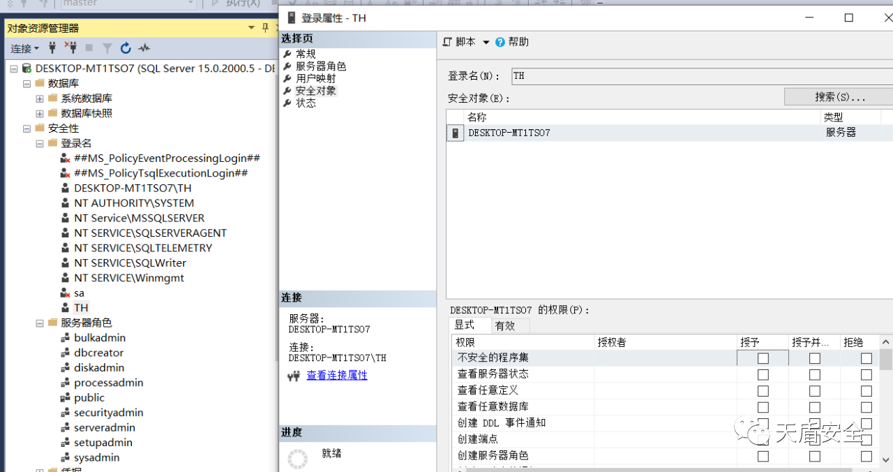Check 授予 for 不安全的程序集 permission

point(763,358)
